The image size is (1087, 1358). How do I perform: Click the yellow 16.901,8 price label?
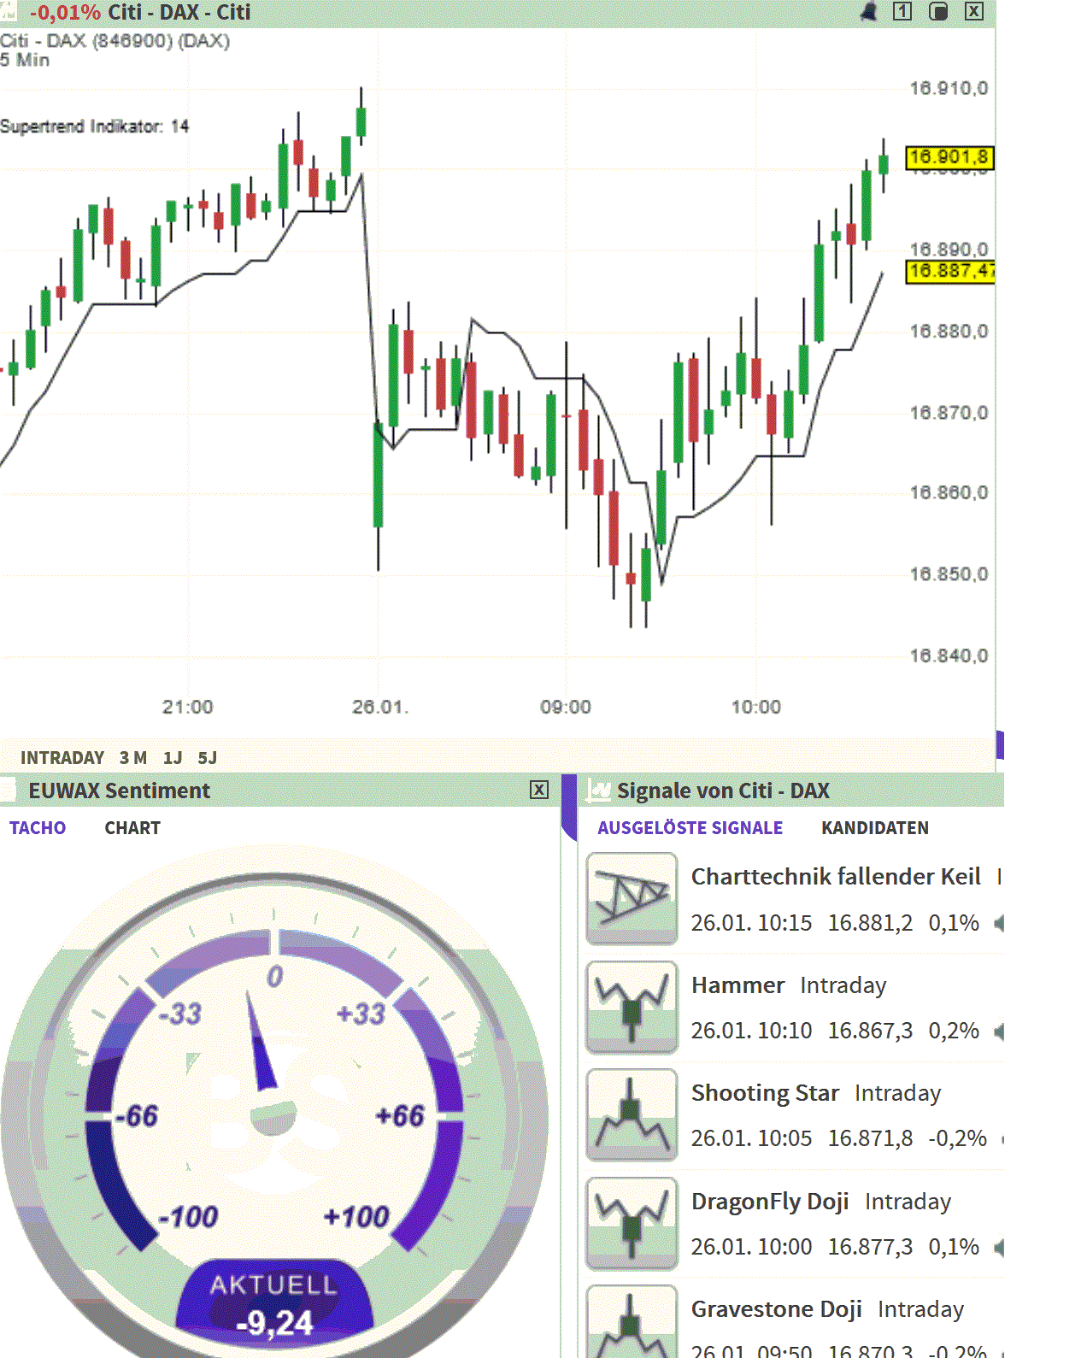coord(949,157)
